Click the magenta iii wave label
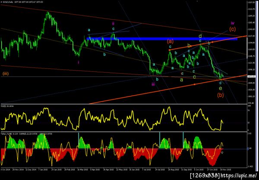The width and height of the screenshot is (259, 180). tap(153, 84)
